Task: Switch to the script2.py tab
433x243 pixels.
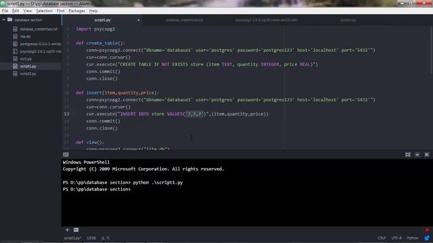Action: [348, 20]
